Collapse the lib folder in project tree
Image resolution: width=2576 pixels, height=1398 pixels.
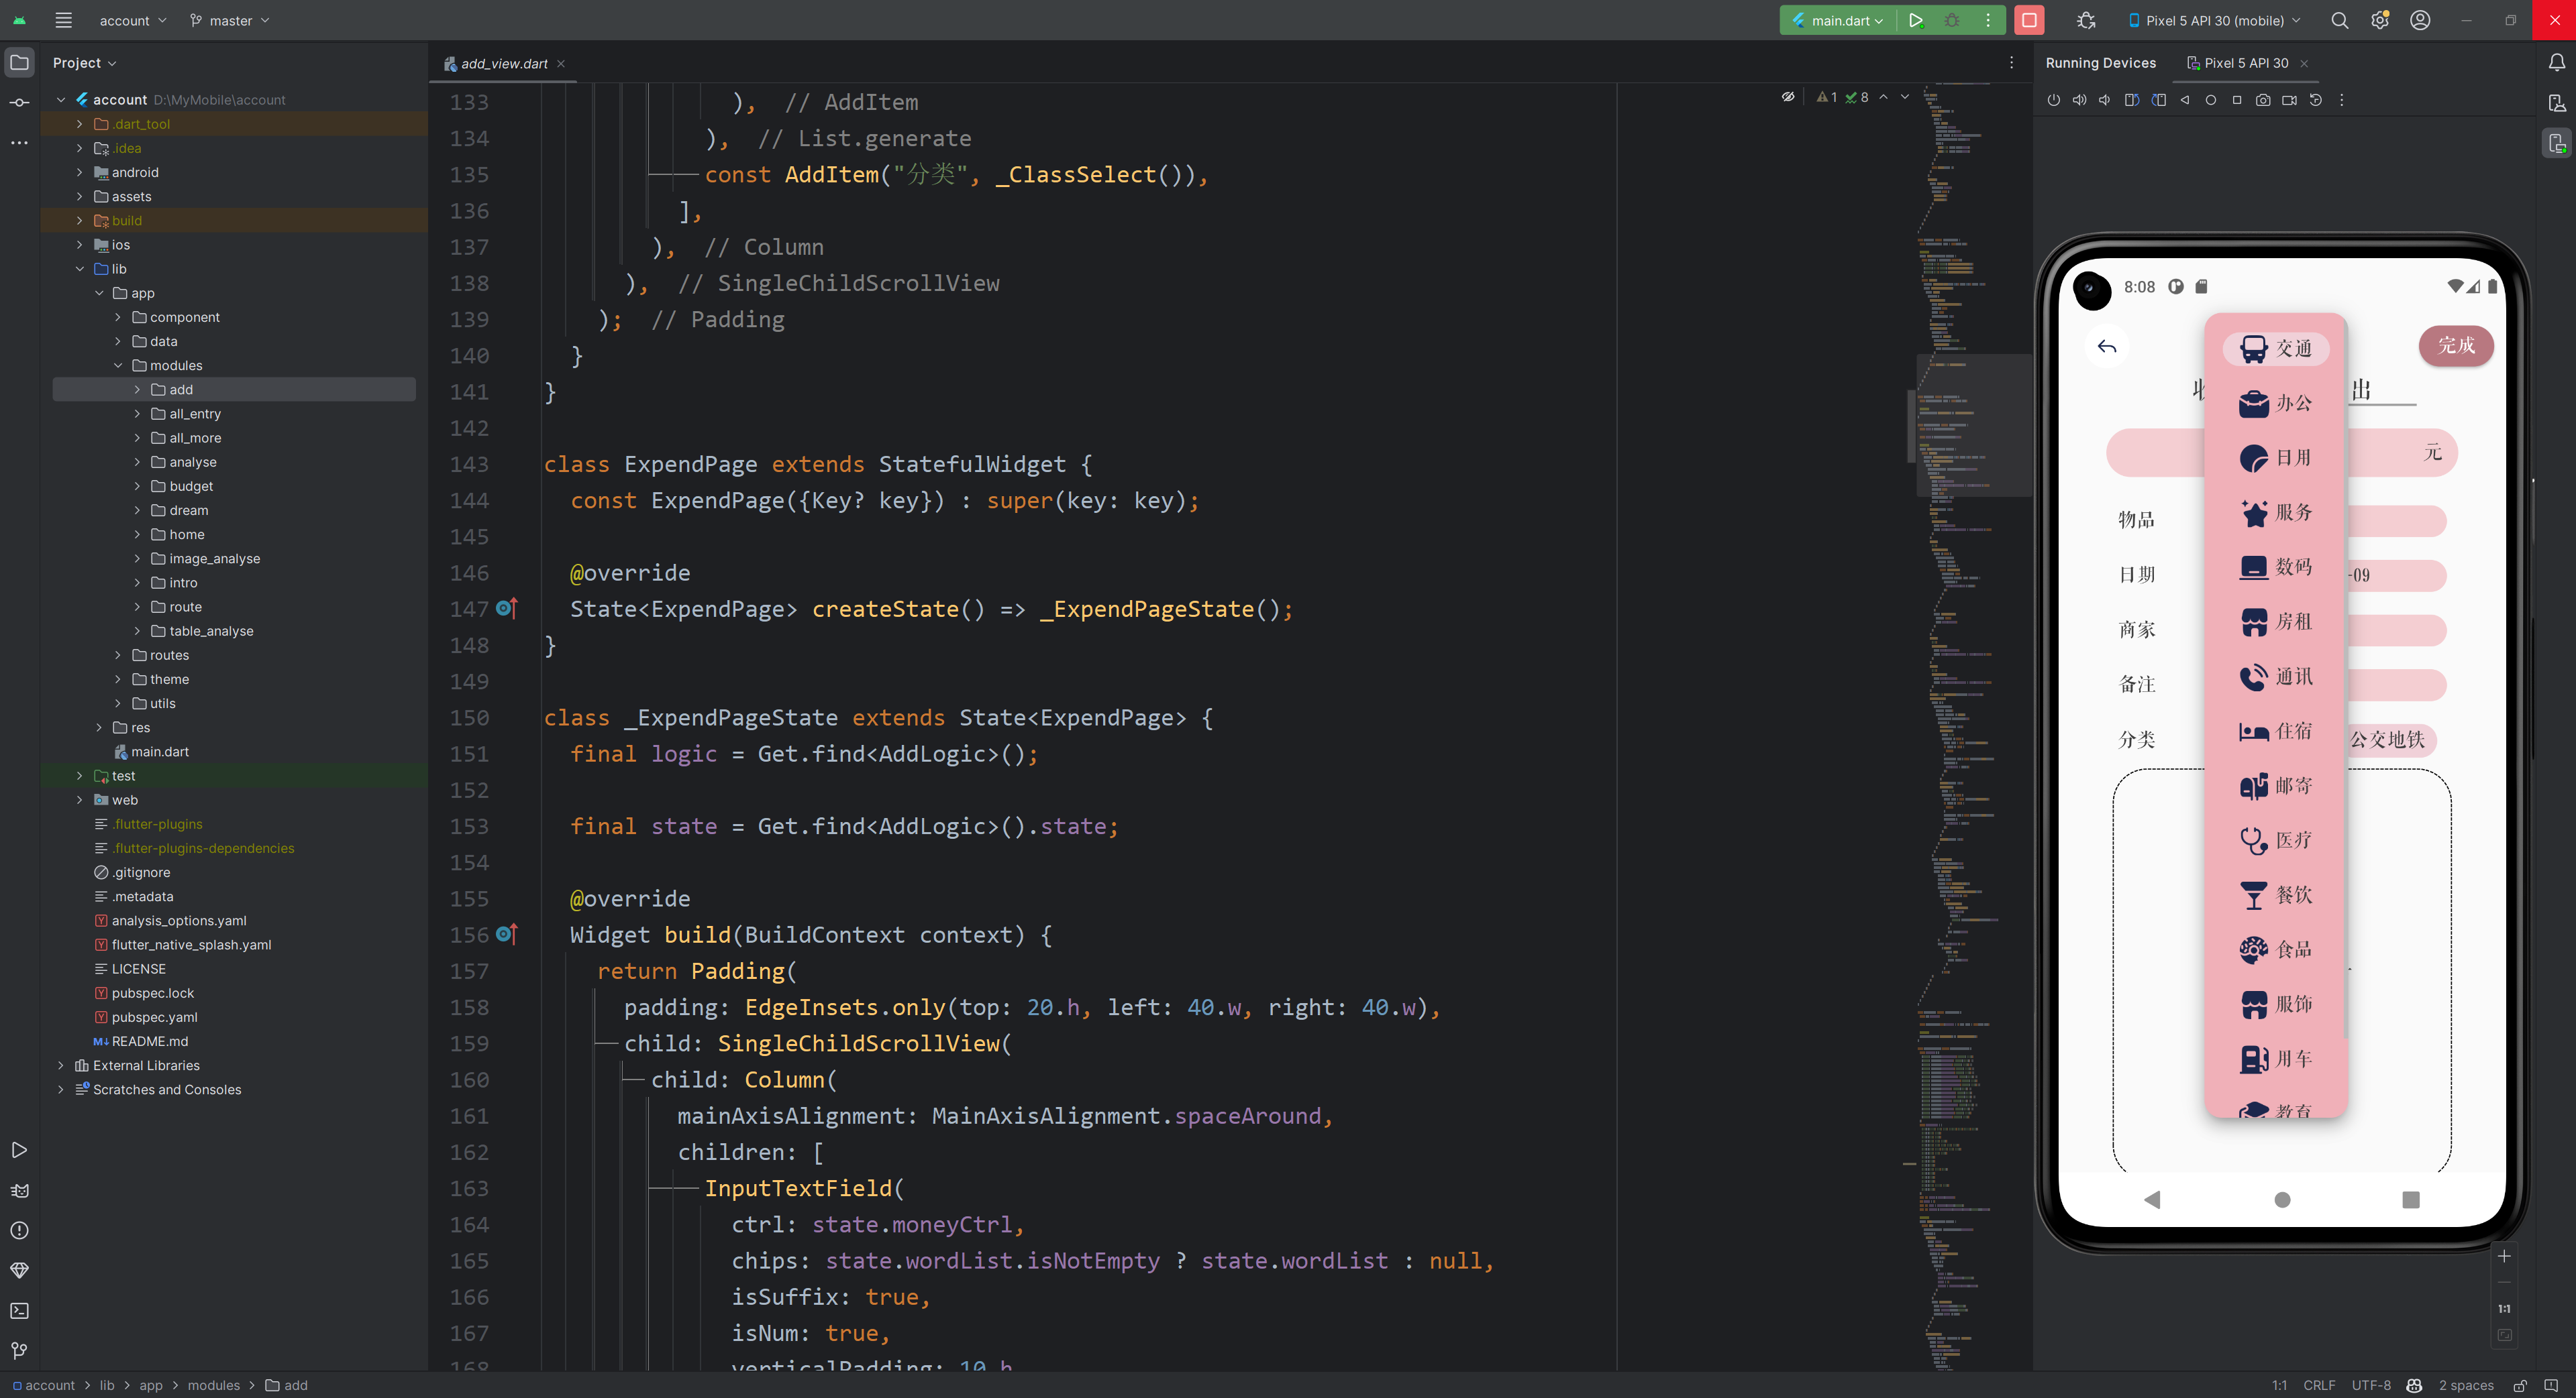coord(80,269)
